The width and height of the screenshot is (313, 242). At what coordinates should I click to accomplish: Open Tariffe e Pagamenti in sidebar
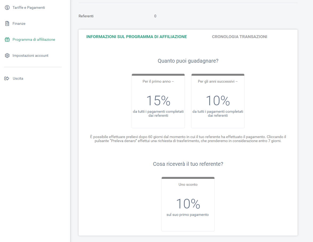coord(29,7)
